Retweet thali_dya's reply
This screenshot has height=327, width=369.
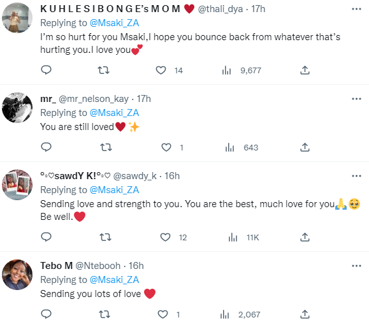pos(103,70)
